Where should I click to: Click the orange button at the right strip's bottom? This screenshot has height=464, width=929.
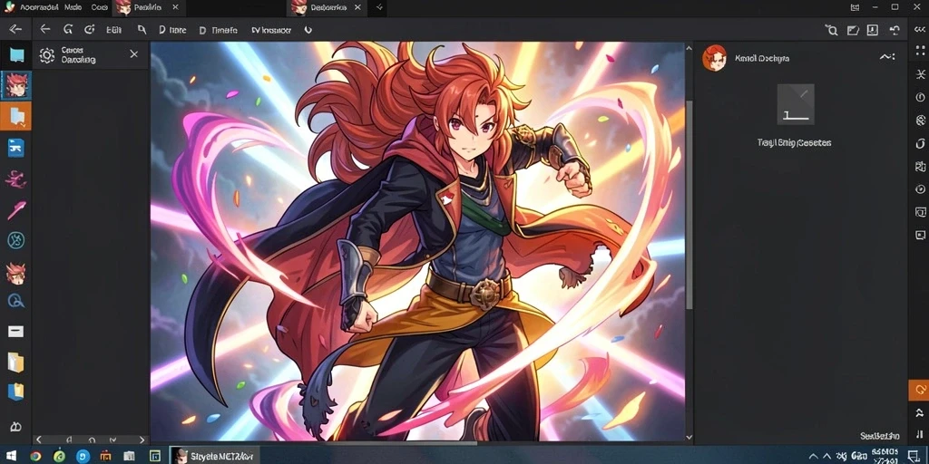919,391
